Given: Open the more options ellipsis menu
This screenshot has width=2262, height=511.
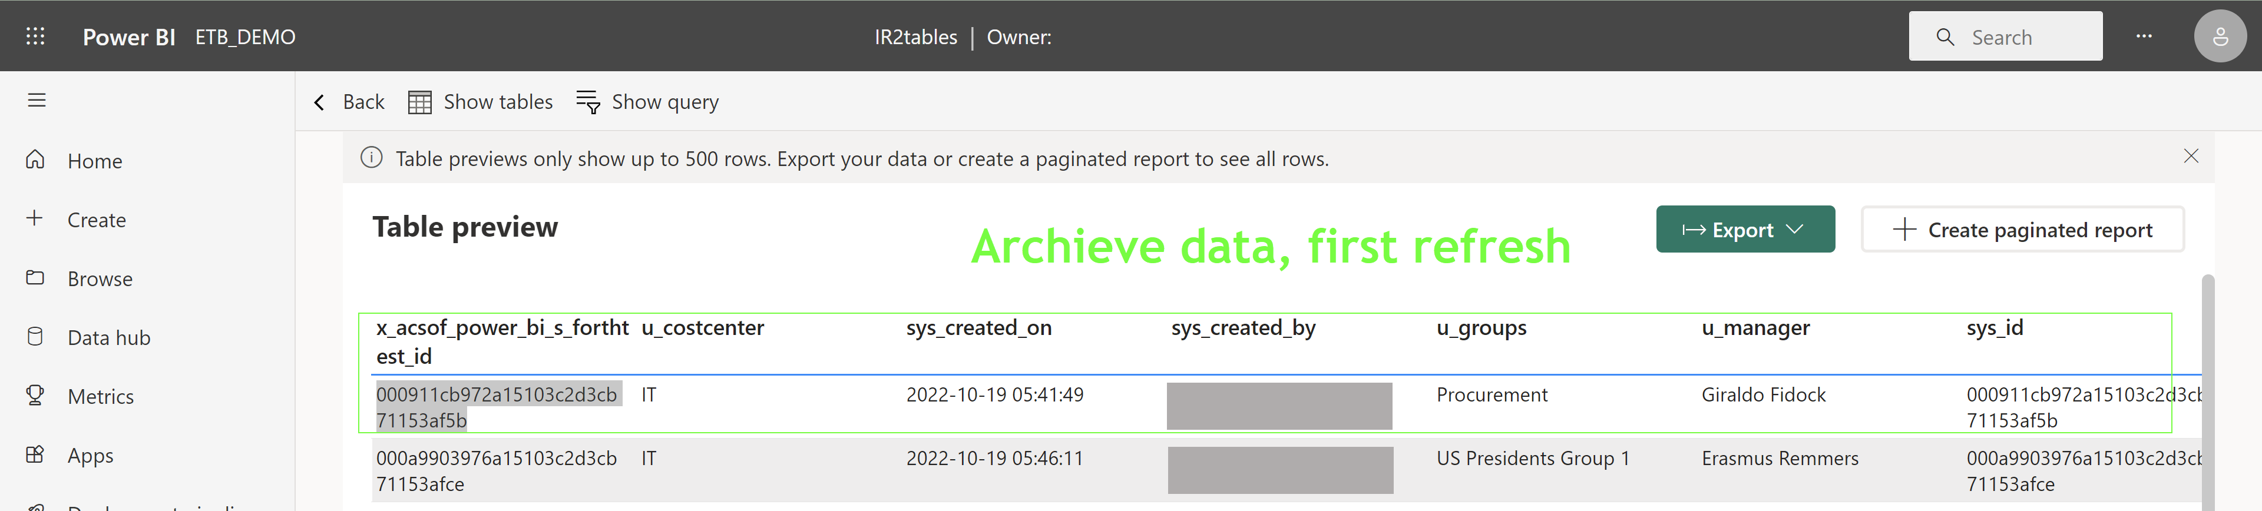Looking at the screenshot, I should (x=2144, y=36).
